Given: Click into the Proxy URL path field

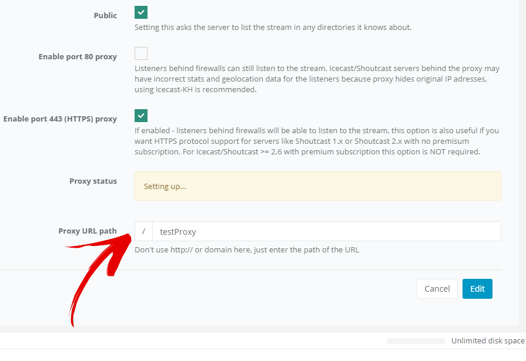Looking at the screenshot, I should (x=326, y=231).
